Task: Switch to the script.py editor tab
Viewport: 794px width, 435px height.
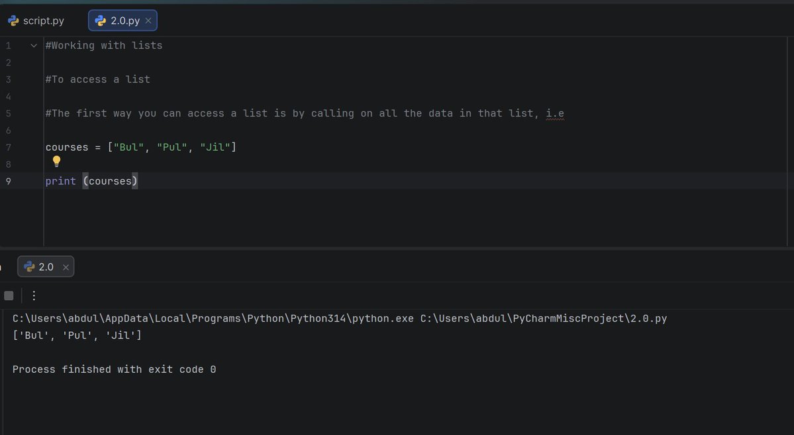Action: click(36, 20)
